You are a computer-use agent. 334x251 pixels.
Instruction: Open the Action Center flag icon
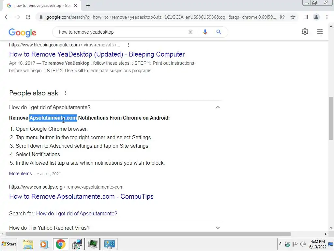click(x=295, y=244)
